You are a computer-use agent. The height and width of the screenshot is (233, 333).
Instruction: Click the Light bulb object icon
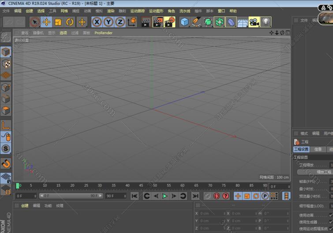[x=266, y=22]
